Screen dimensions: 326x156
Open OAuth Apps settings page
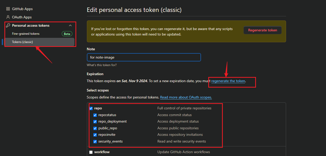click(22, 17)
